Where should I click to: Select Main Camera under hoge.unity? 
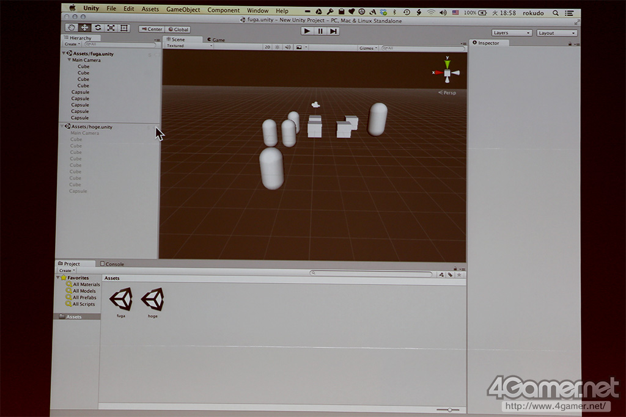[x=84, y=133]
